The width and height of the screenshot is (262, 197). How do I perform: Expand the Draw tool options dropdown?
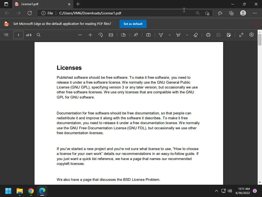click(x=170, y=35)
